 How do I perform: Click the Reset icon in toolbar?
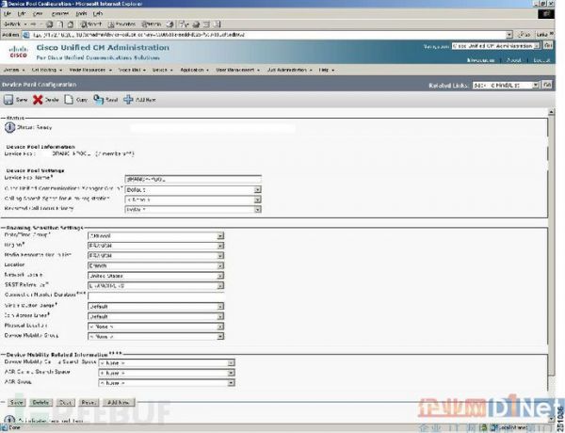click(98, 100)
